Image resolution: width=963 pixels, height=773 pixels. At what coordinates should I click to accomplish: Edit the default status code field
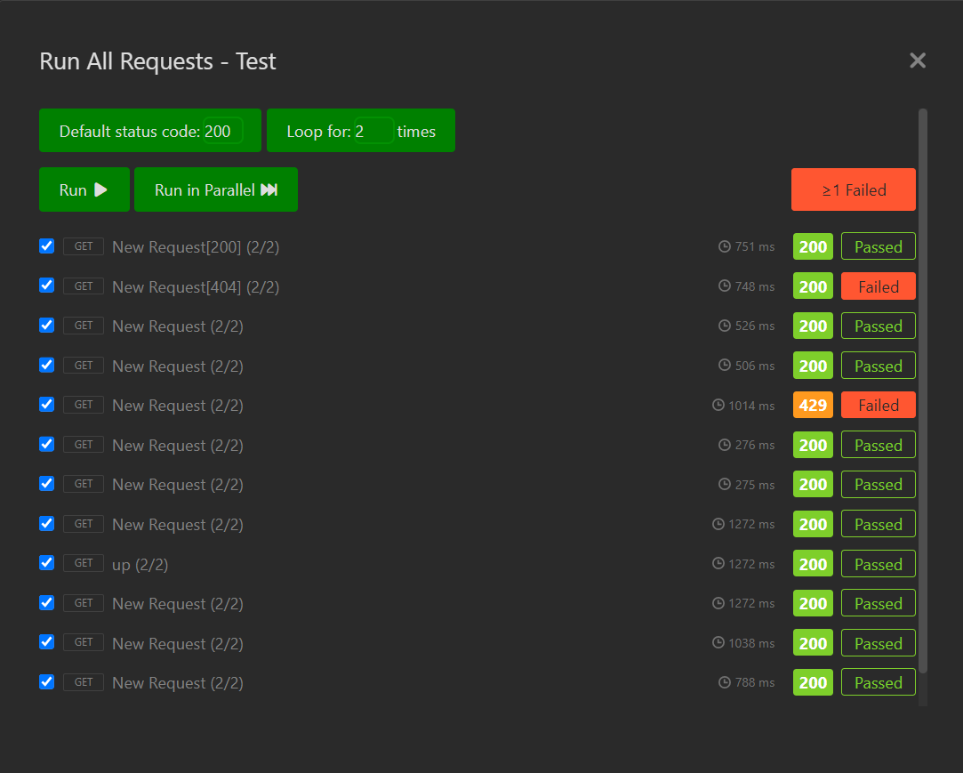(222, 131)
